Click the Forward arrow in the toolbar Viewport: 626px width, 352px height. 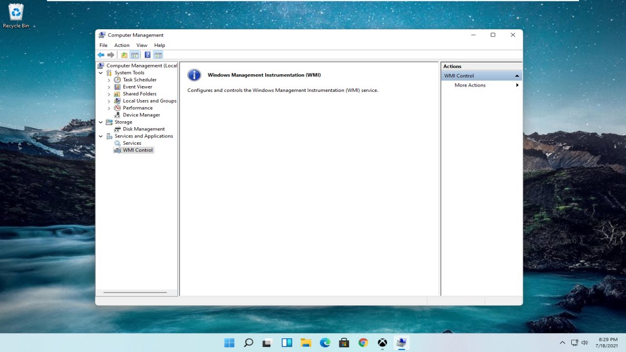pos(111,55)
